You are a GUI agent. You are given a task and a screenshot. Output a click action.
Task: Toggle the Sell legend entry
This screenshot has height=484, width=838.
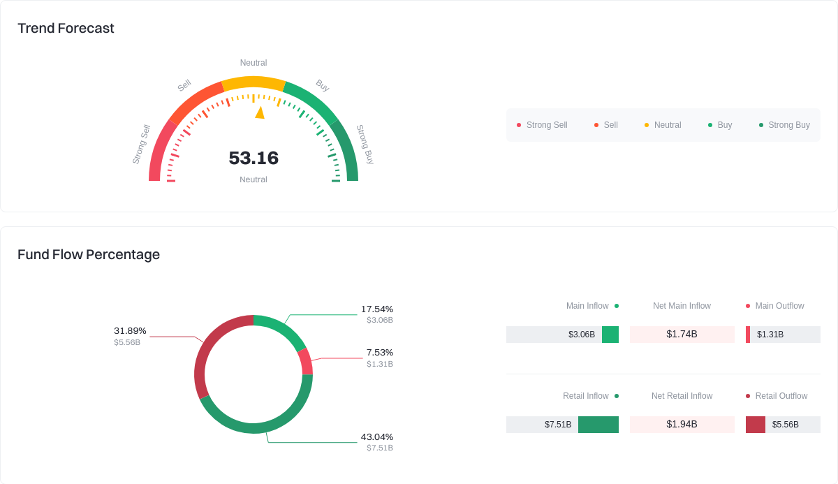tap(606, 125)
